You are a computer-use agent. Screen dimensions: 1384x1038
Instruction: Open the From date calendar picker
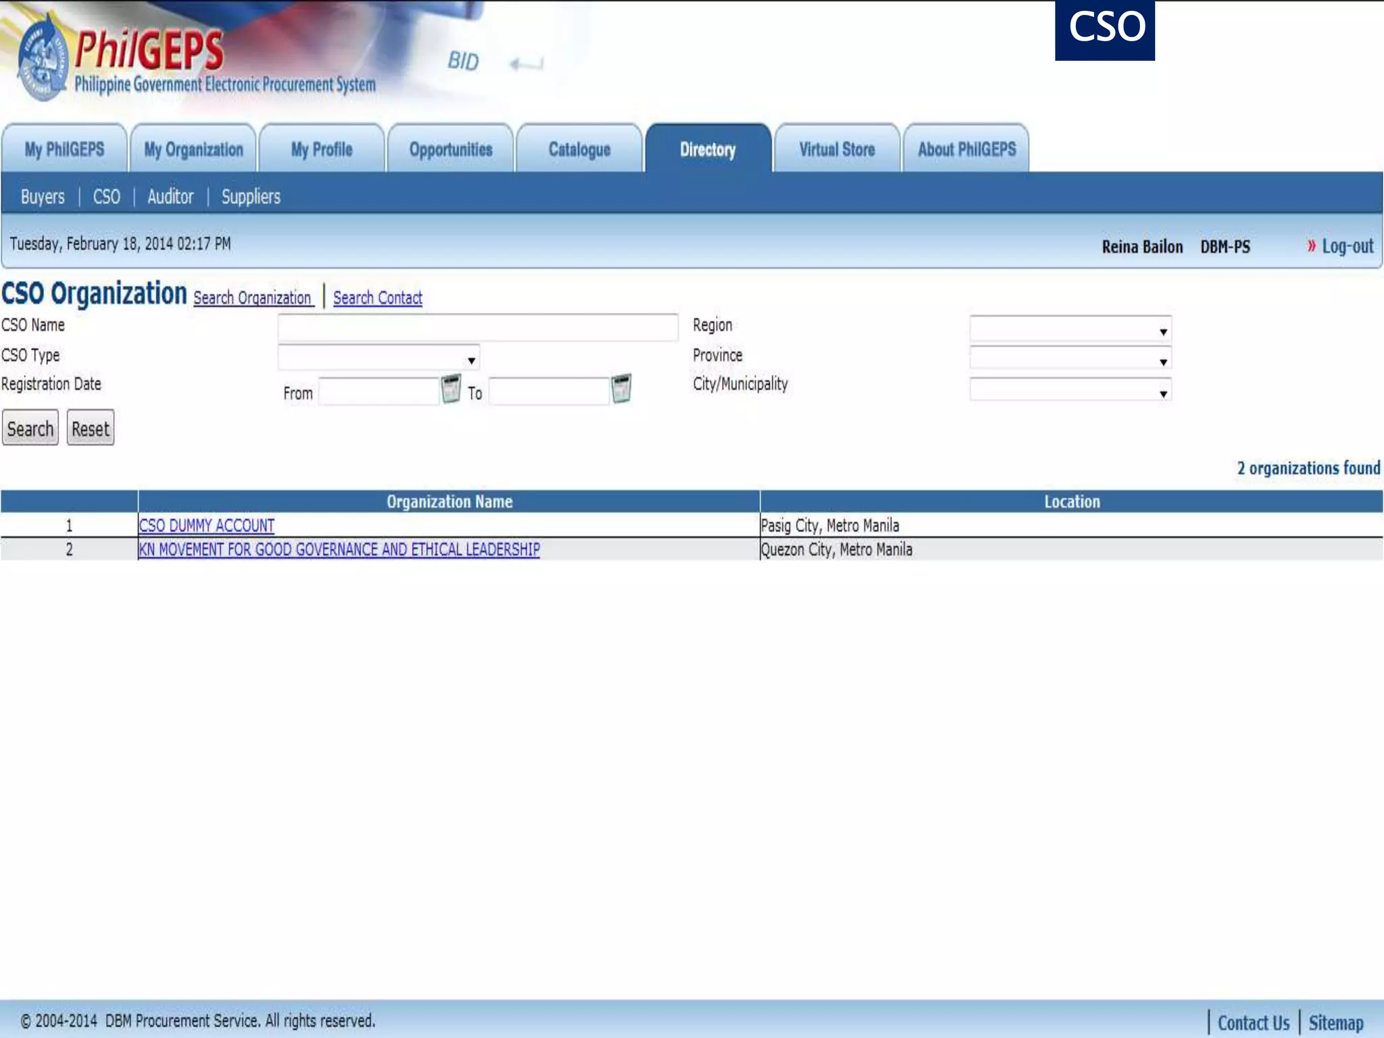(451, 389)
